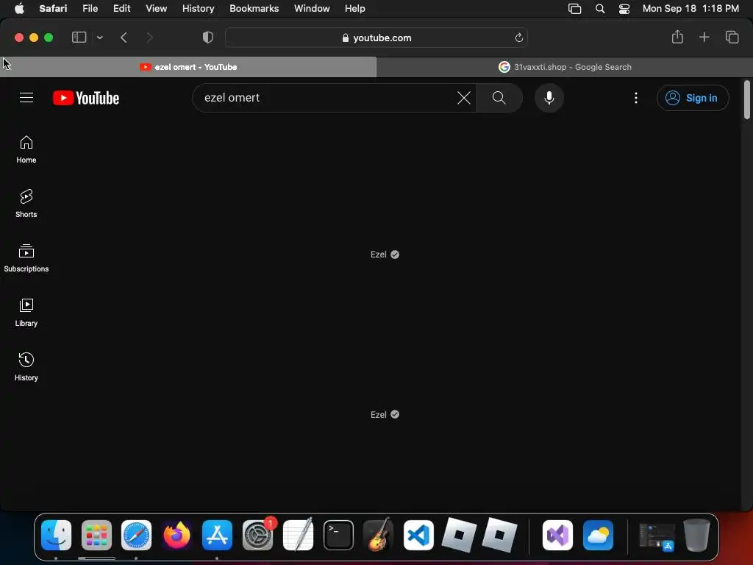Toggle Safari sidebar button
753x565 pixels.
point(79,38)
